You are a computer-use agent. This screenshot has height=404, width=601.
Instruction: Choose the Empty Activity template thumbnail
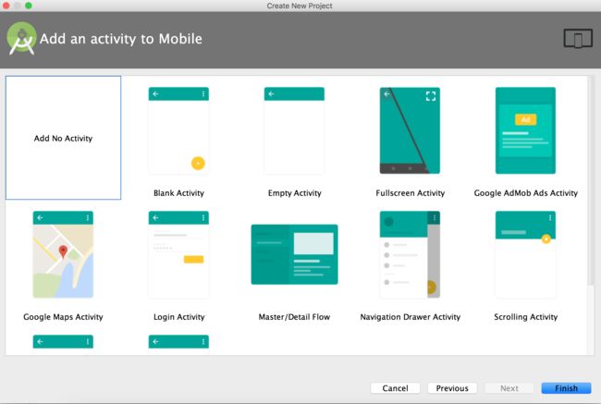(x=294, y=130)
